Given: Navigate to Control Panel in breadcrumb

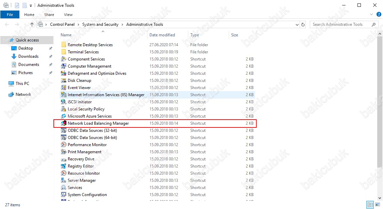Looking at the screenshot, I should (62, 24).
